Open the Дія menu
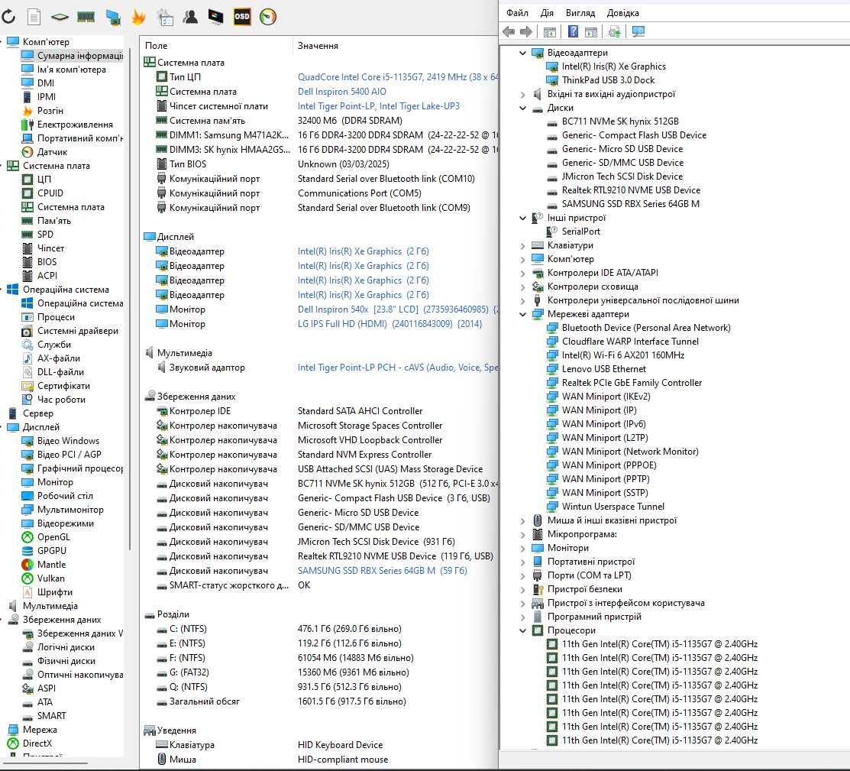Screen dimensions: 850x771 click(547, 12)
